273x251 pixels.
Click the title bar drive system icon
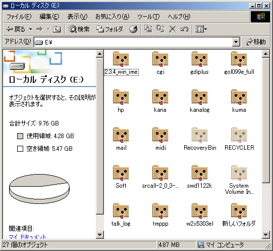6,6
